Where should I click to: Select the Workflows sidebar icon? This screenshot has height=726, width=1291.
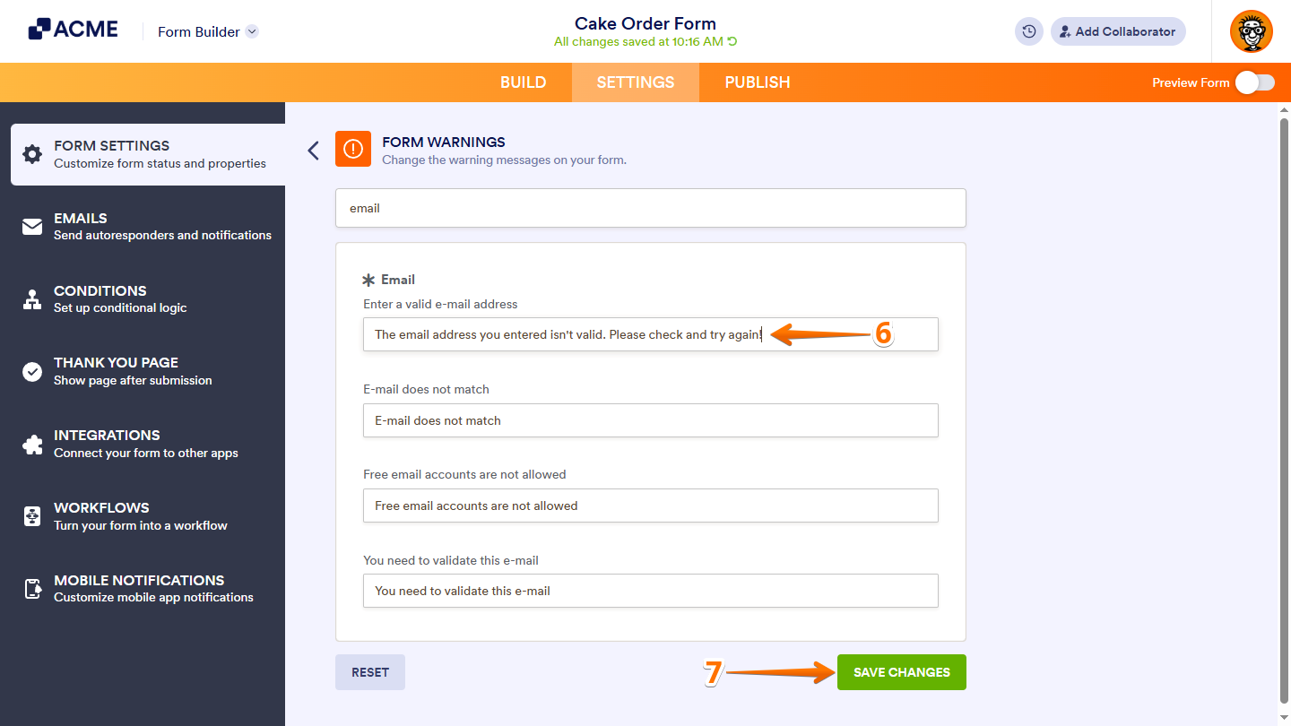pyautogui.click(x=33, y=516)
